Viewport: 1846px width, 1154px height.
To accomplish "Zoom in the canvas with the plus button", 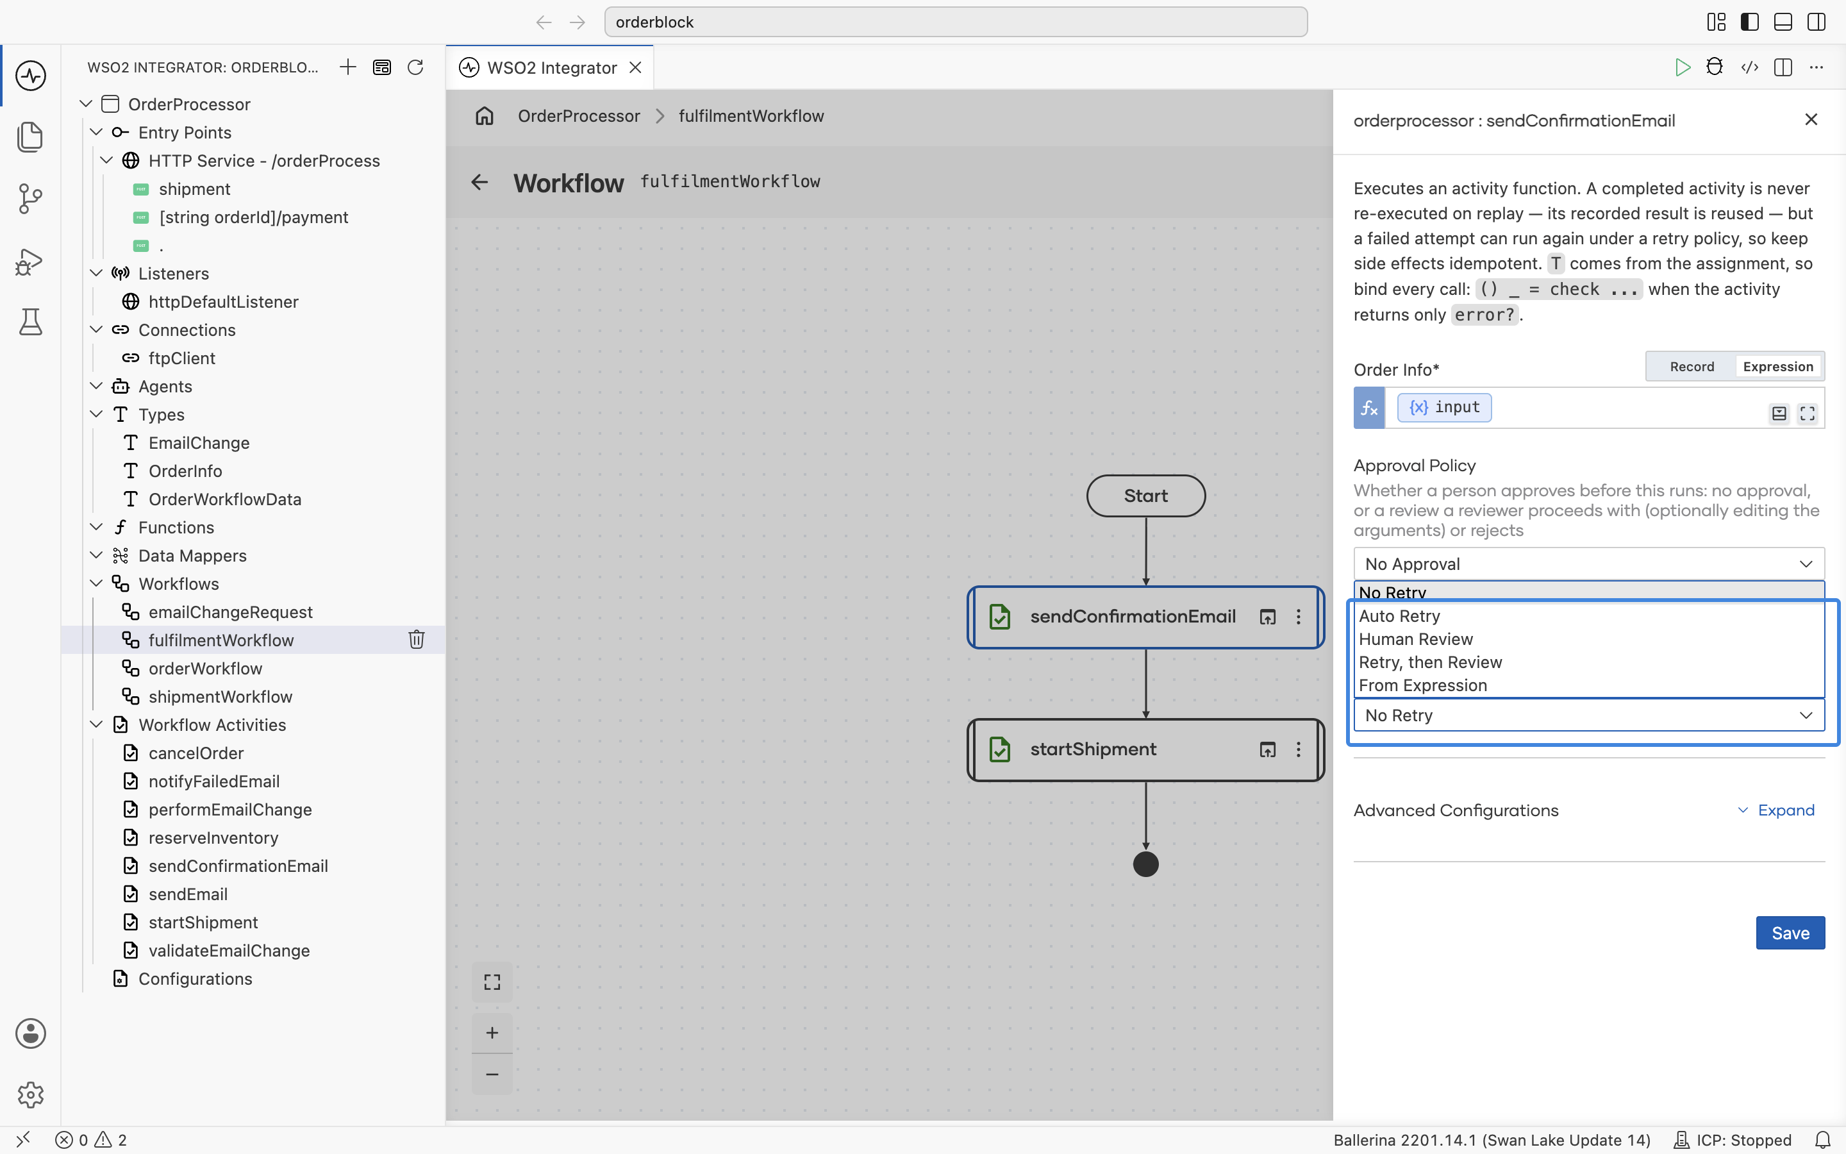I will coord(492,1033).
